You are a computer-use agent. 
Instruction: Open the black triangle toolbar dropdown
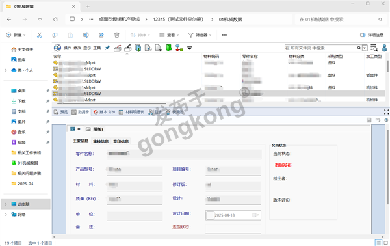(x=190, y=48)
